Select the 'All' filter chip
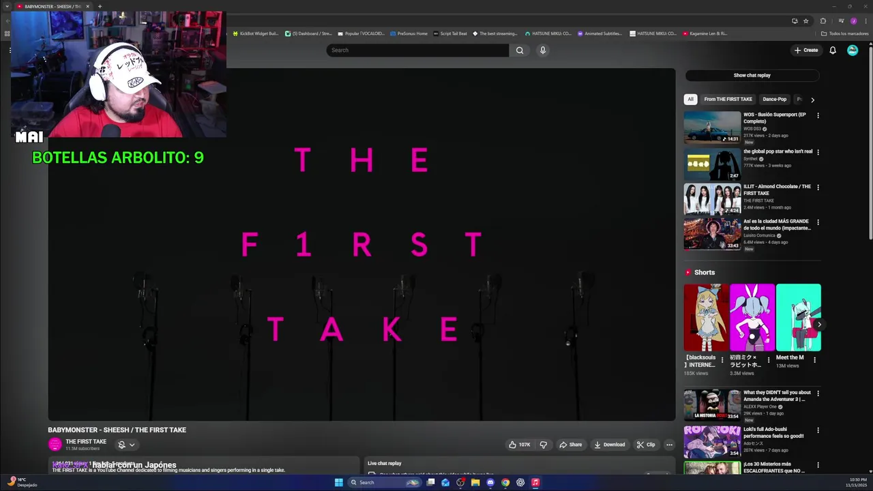Image resolution: width=873 pixels, height=491 pixels. pyautogui.click(x=690, y=99)
